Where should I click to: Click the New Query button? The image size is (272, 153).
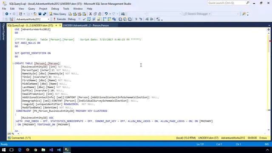58,14
